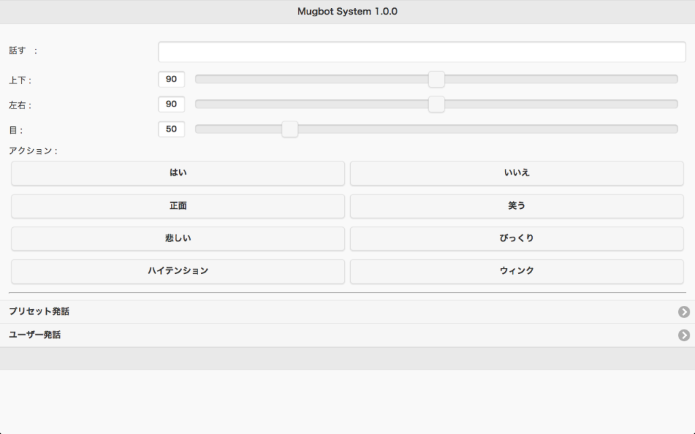Screen dimensions: 695x434
Task: Click the Mugbot System 1.0.0 title bar
Action: pyautogui.click(x=347, y=11)
